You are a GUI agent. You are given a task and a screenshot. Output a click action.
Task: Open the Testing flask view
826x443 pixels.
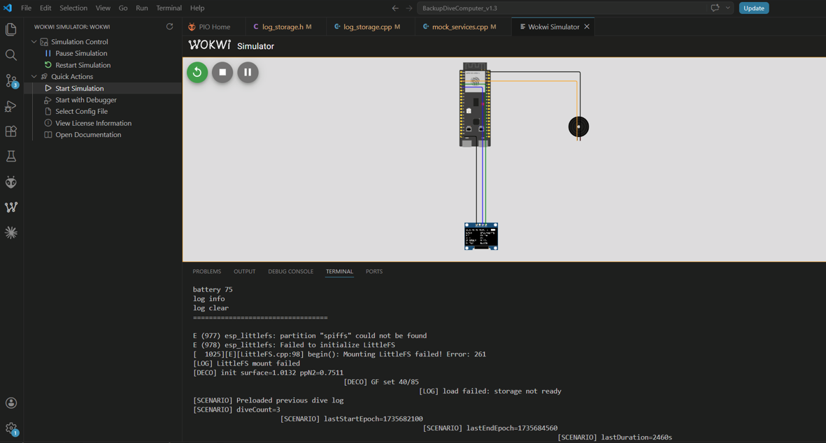coord(11,157)
